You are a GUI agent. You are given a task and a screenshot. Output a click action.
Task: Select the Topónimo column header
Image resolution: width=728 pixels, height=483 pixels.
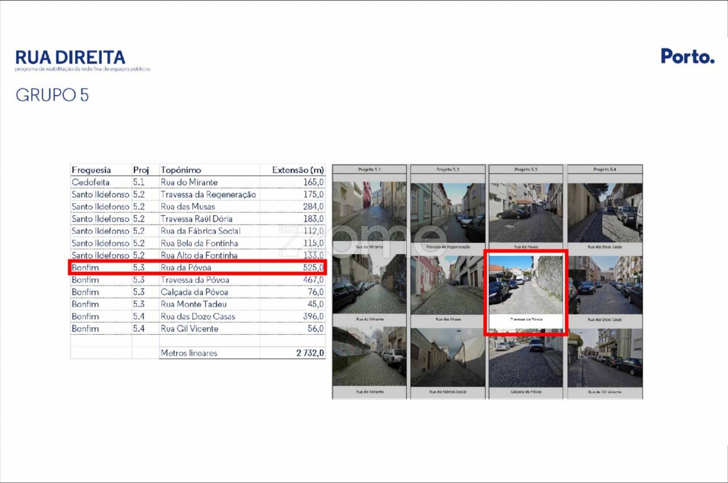tap(181, 170)
